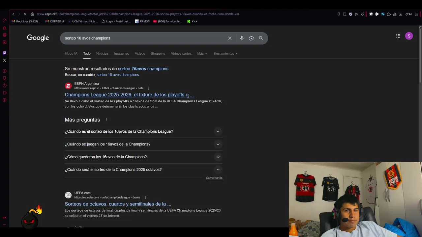Screen dimensions: 422x237
Task: Click the address bar URL field
Action: pos(138,14)
